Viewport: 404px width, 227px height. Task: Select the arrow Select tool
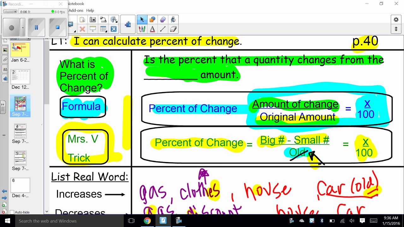tap(142, 20)
